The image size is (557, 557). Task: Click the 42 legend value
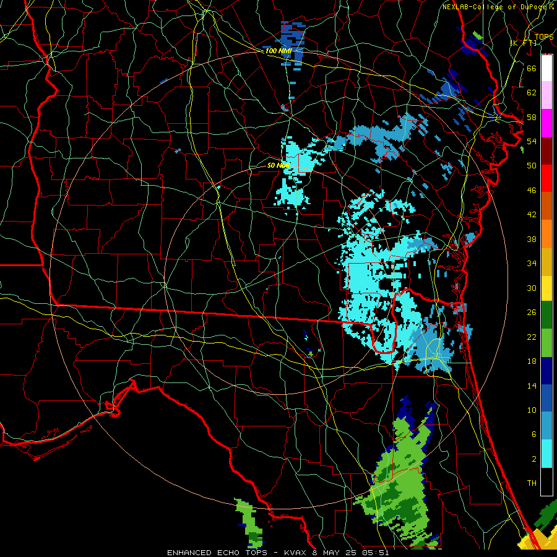[x=532, y=215]
